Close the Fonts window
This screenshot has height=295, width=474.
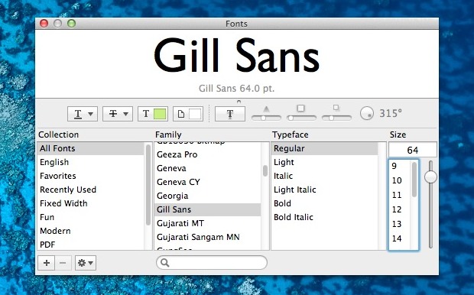tap(44, 23)
